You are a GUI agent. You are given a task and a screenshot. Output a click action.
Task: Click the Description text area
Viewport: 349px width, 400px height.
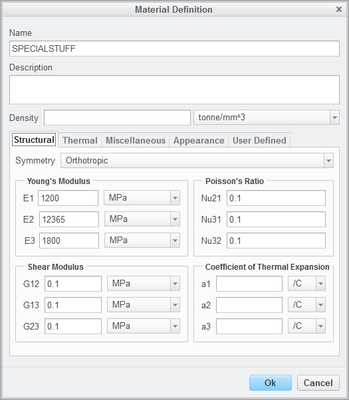[174, 90]
